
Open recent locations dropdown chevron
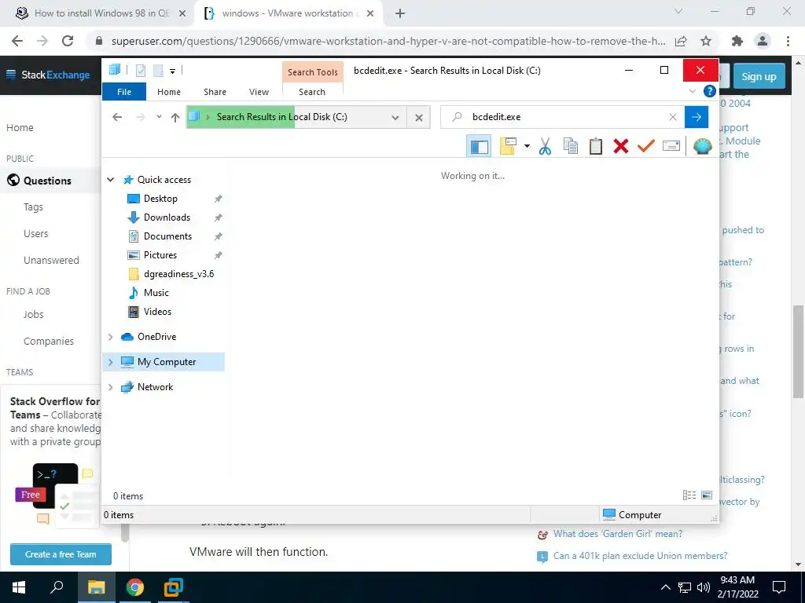pos(159,117)
